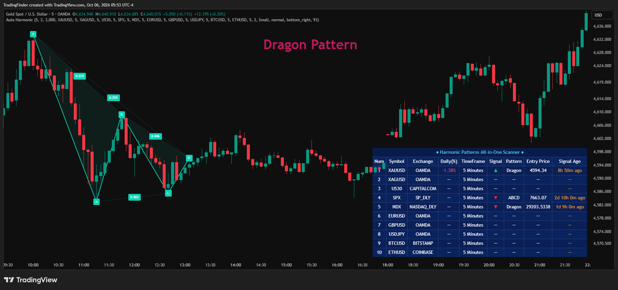
Task: Click the Auto Harmonic indicator legend
Action: (x=162, y=20)
